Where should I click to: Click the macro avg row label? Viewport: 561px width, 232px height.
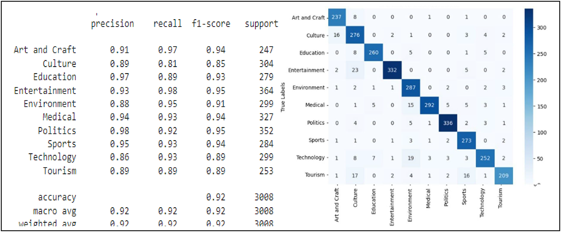pos(54,211)
